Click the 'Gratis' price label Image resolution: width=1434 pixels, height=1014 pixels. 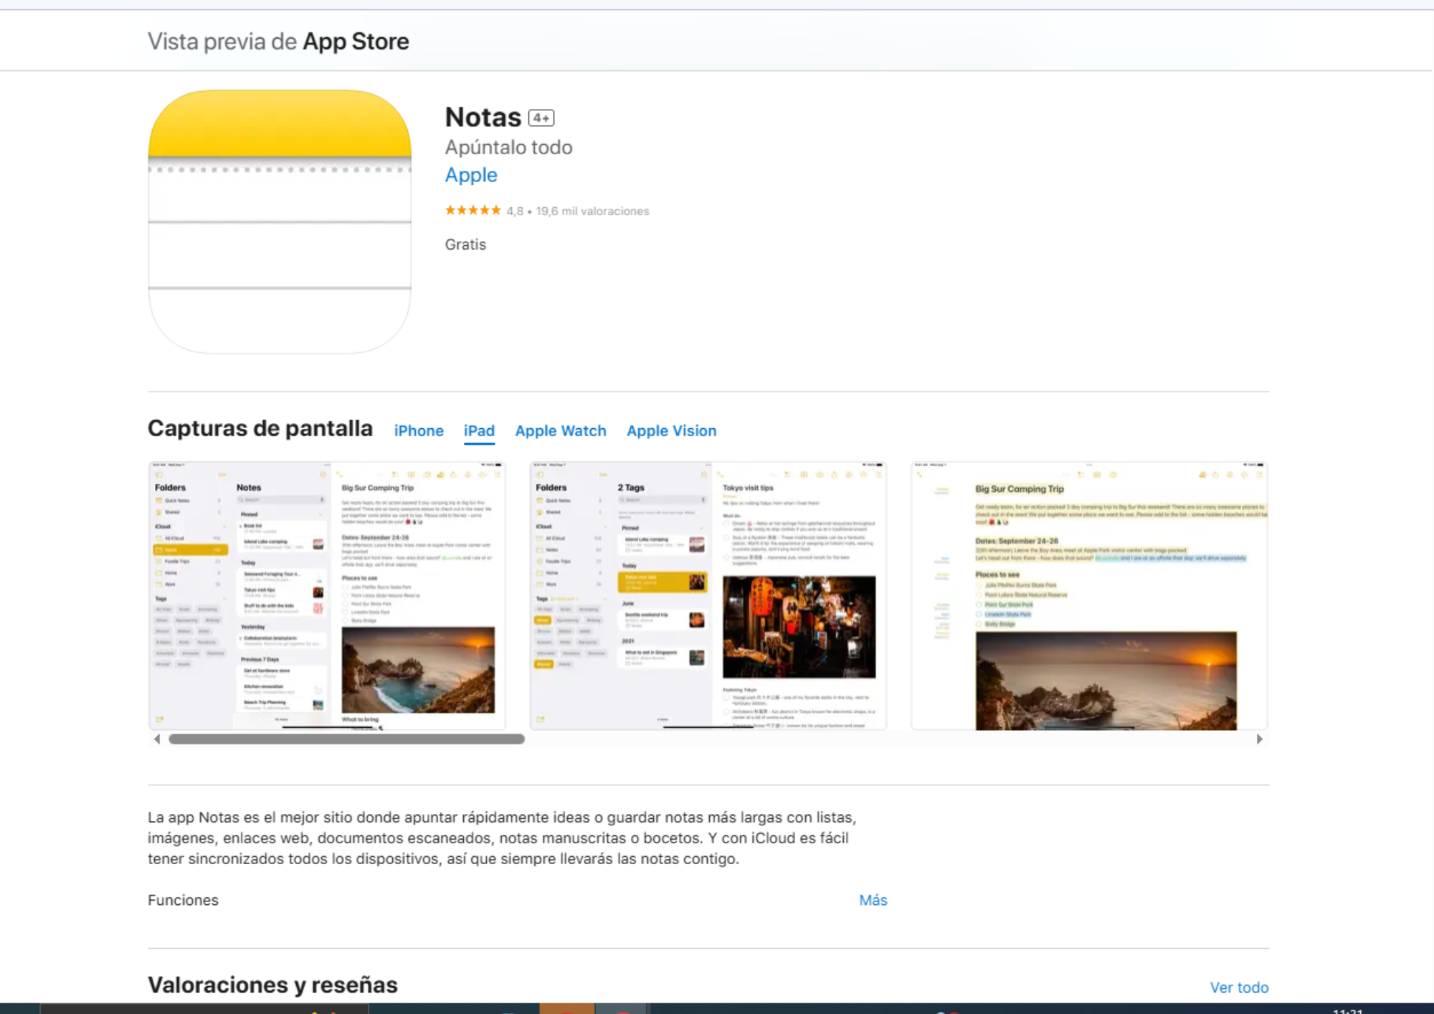pos(465,245)
